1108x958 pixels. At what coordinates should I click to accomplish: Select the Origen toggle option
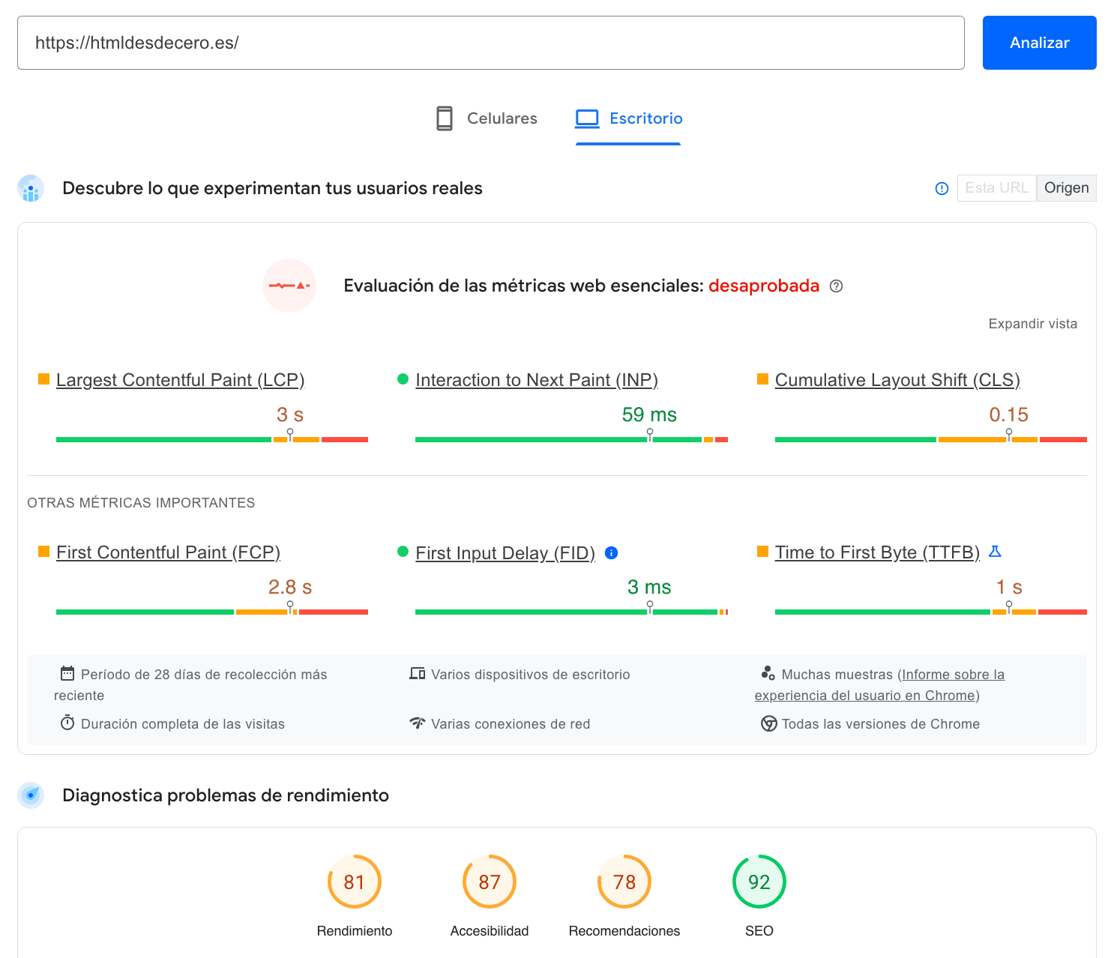[1066, 188]
